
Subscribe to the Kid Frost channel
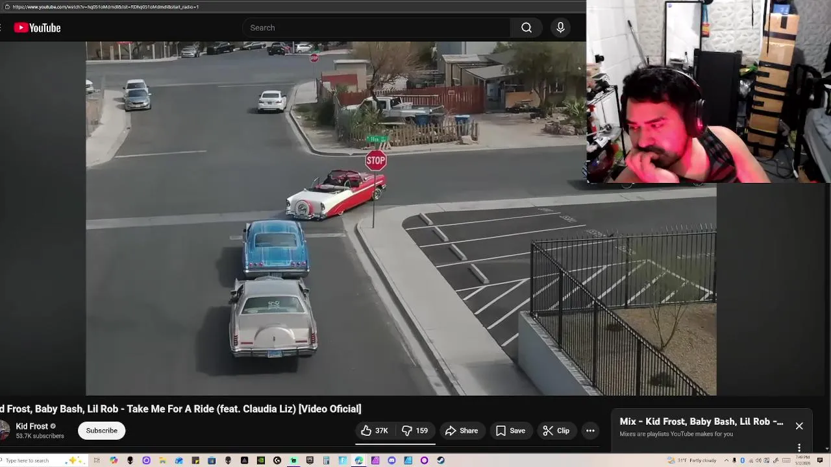tap(102, 431)
